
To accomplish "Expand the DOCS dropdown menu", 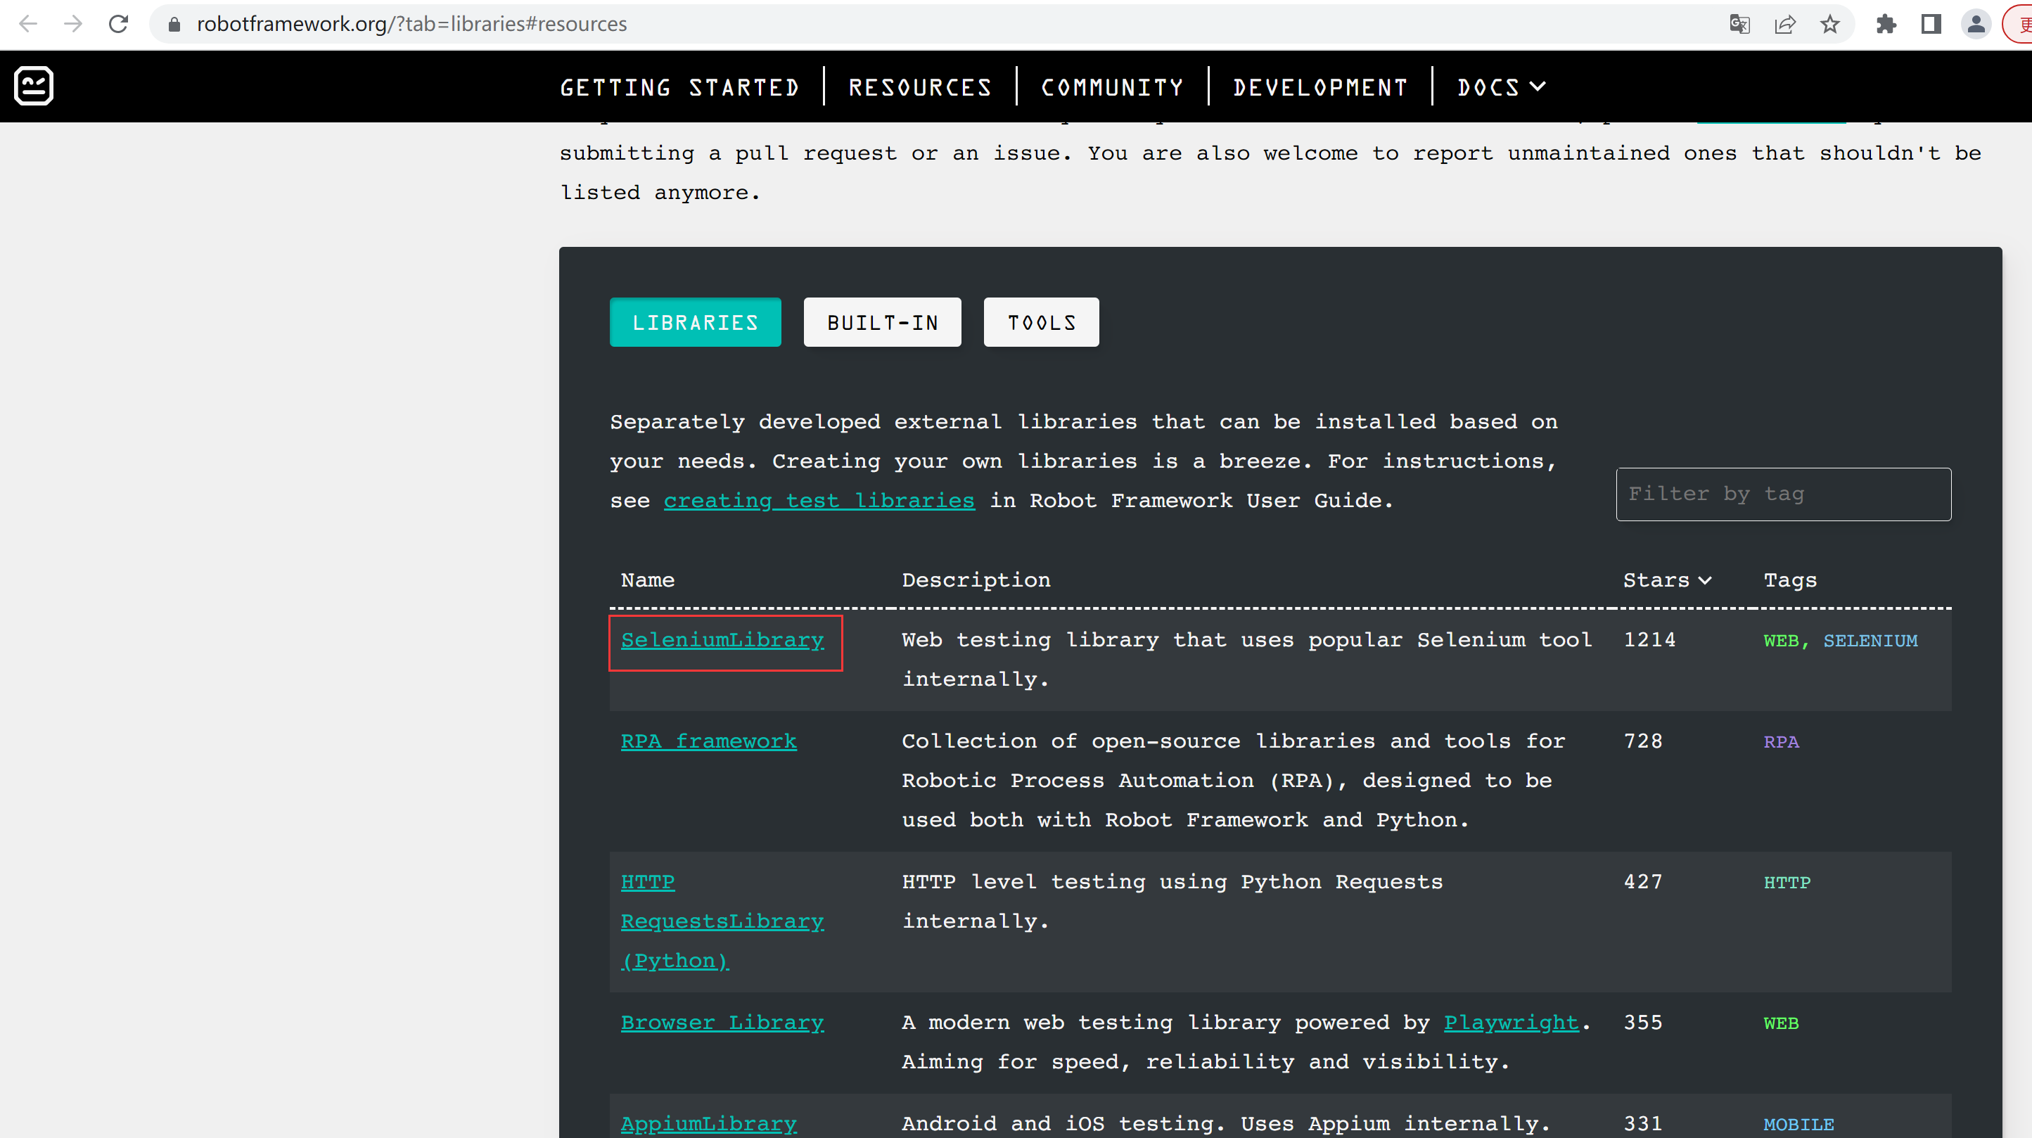I will (1501, 87).
